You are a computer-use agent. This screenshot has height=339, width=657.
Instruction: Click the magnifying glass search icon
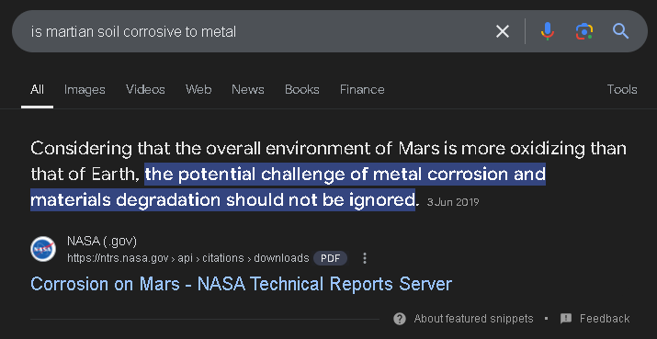[x=620, y=31]
